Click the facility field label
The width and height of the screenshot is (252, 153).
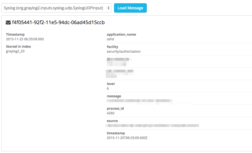pyautogui.click(x=112, y=47)
